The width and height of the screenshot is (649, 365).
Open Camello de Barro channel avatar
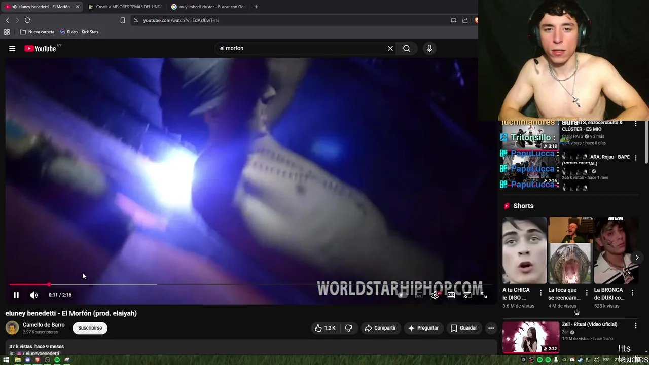(12, 328)
